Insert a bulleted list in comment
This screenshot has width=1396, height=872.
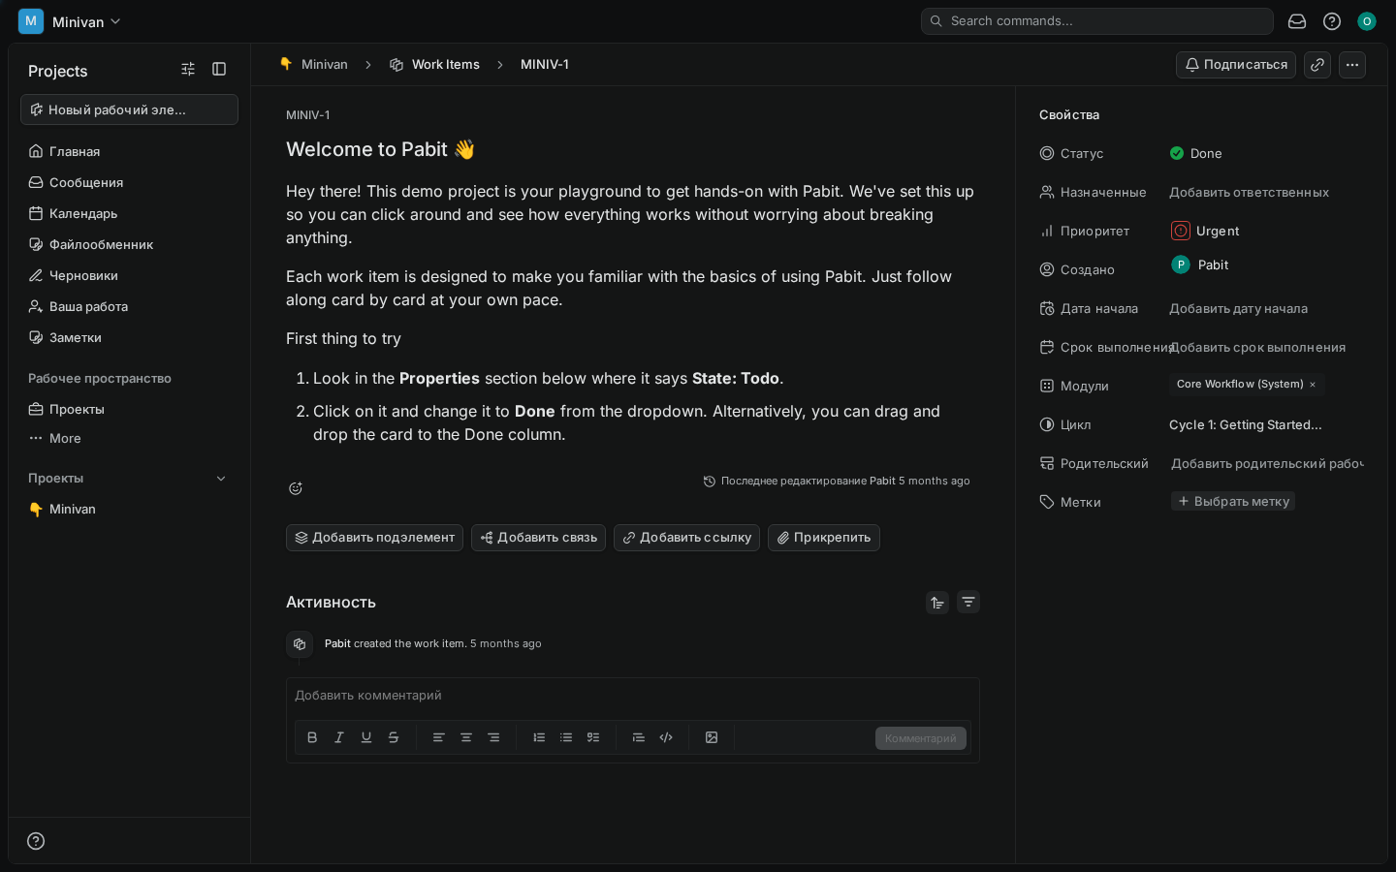pyautogui.click(x=566, y=737)
